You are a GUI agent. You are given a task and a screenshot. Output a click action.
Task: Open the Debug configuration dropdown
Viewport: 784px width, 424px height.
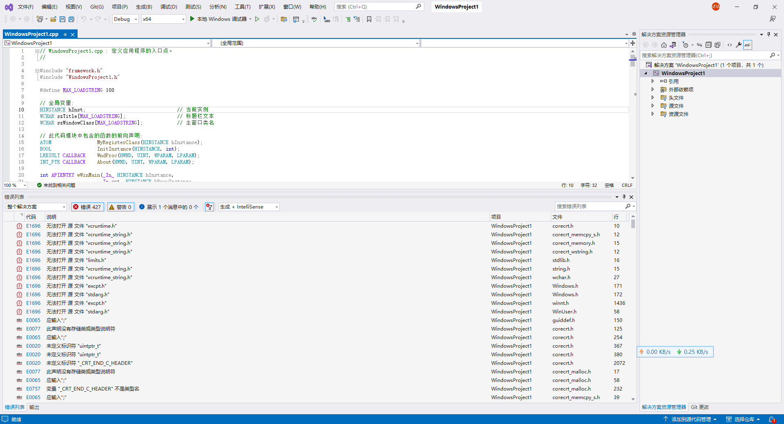click(x=125, y=19)
